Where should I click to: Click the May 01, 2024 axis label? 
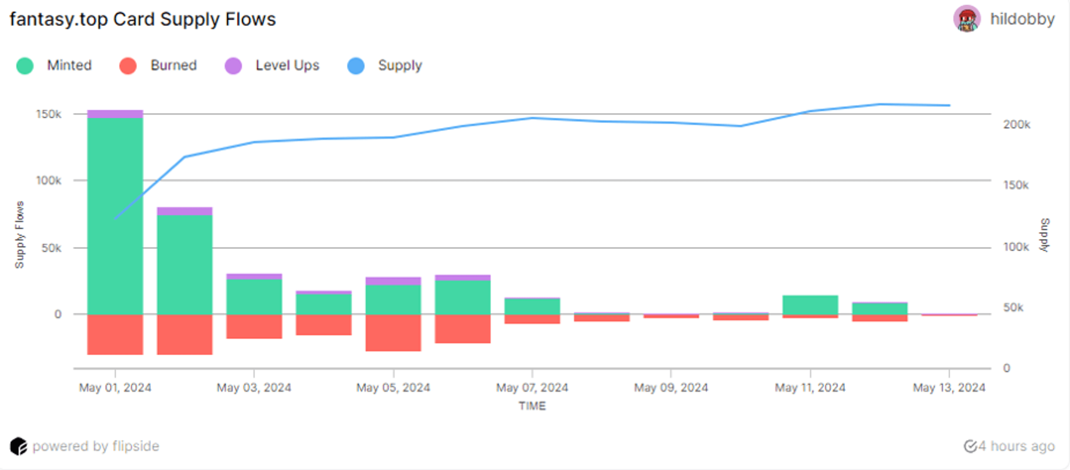115,388
